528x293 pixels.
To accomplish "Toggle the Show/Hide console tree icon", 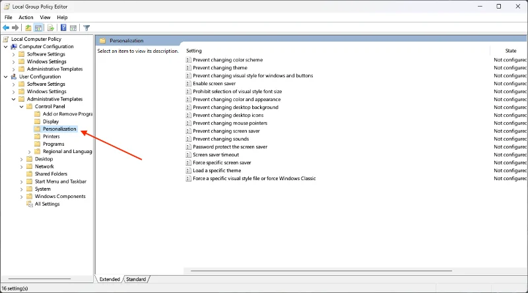I will [x=38, y=28].
